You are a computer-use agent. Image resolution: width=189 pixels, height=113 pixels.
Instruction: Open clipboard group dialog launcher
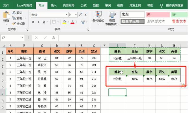(27, 30)
